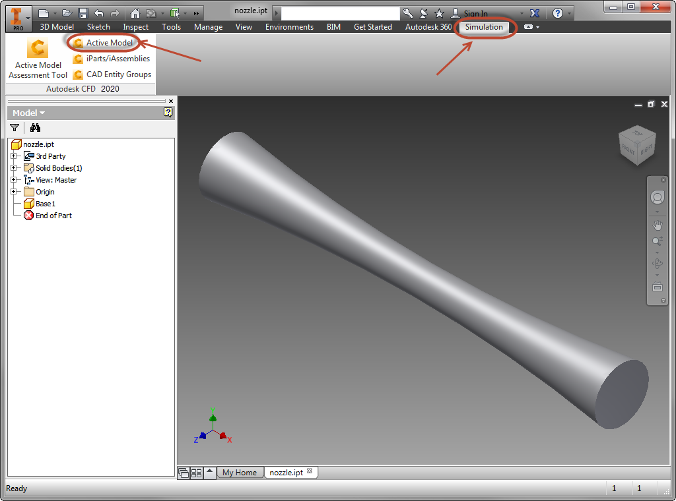The width and height of the screenshot is (676, 501).
Task: Open the 3D Model ribbon tab
Action: (57, 26)
